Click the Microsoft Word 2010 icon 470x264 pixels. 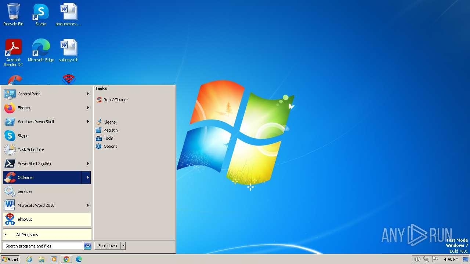pyautogui.click(x=10, y=205)
